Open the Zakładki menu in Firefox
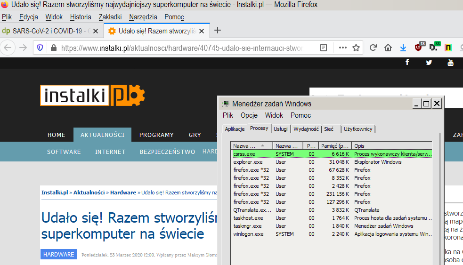The image size is (463, 265). click(x=110, y=17)
